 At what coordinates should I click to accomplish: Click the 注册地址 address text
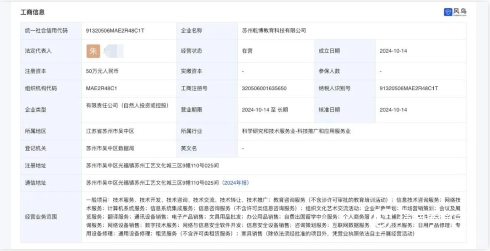[152, 165]
